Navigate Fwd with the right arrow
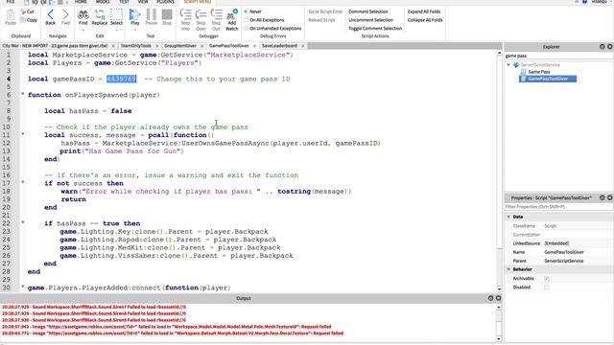The height and width of the screenshot is (345, 614). tap(65, 15)
